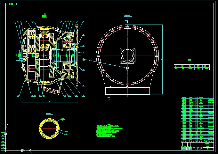
Task: Pick the small plug below the center flange
Action: coord(128,69)
